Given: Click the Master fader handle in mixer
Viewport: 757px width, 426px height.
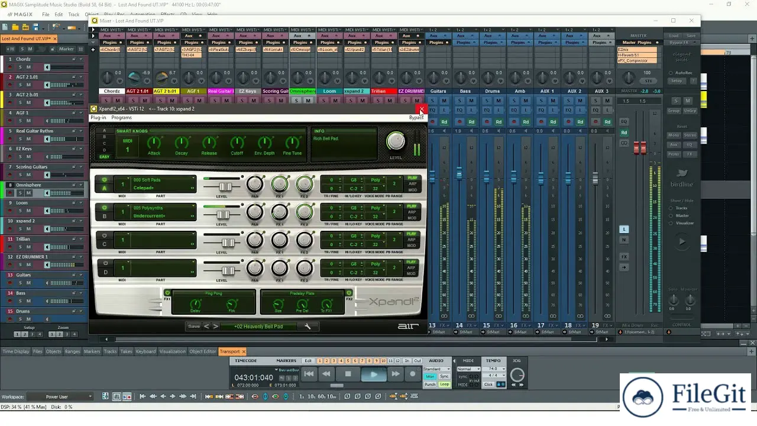Looking at the screenshot, I should tap(640, 148).
